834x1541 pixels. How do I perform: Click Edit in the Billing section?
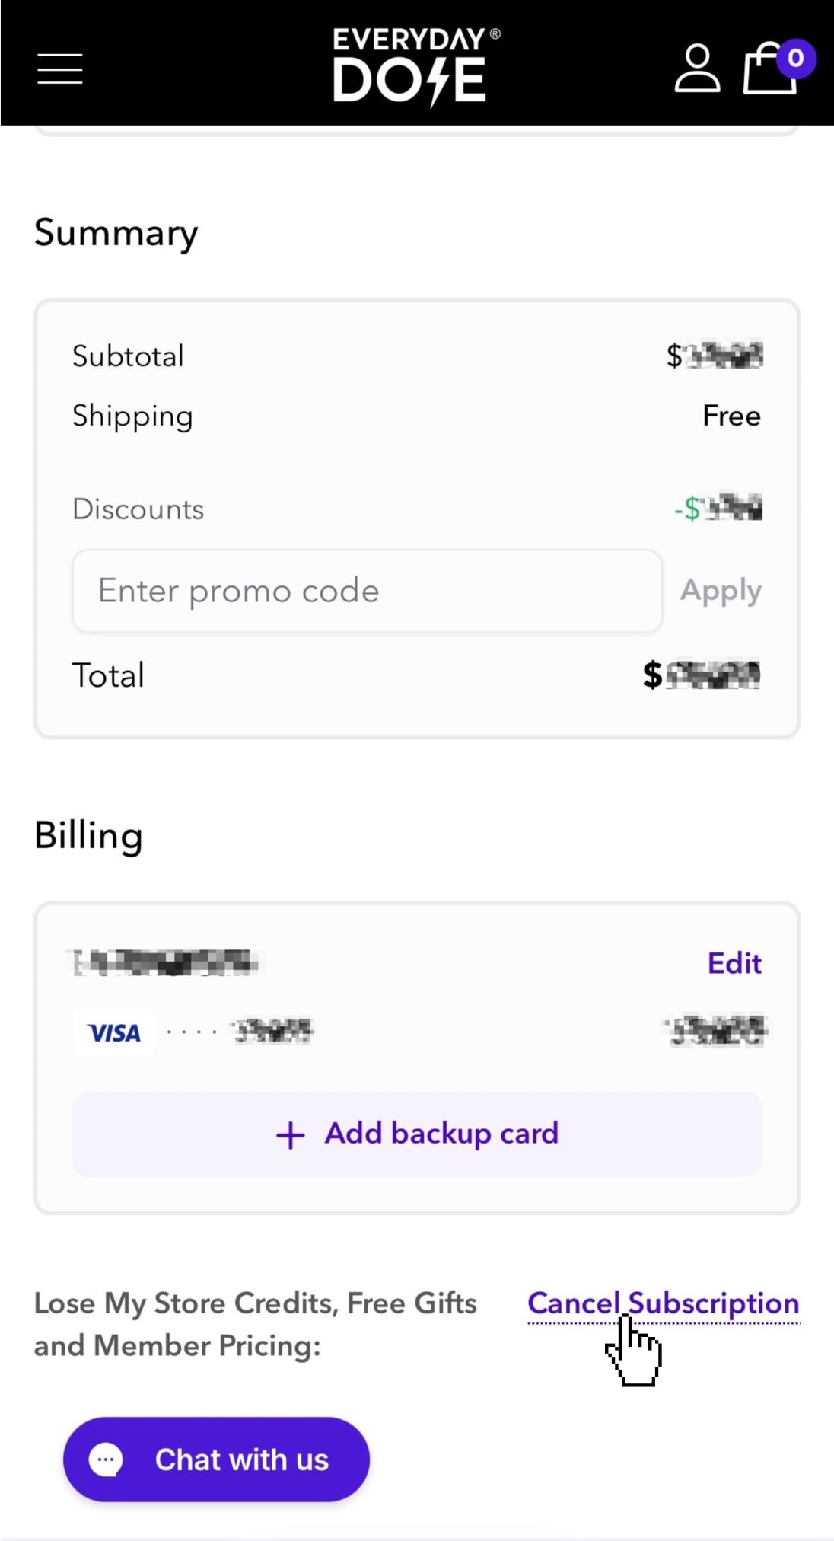click(734, 963)
